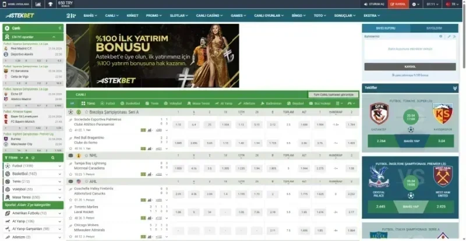466x241 pixels.
Task: Expand the Tenis (272) sidebar category
Action: 33,181
